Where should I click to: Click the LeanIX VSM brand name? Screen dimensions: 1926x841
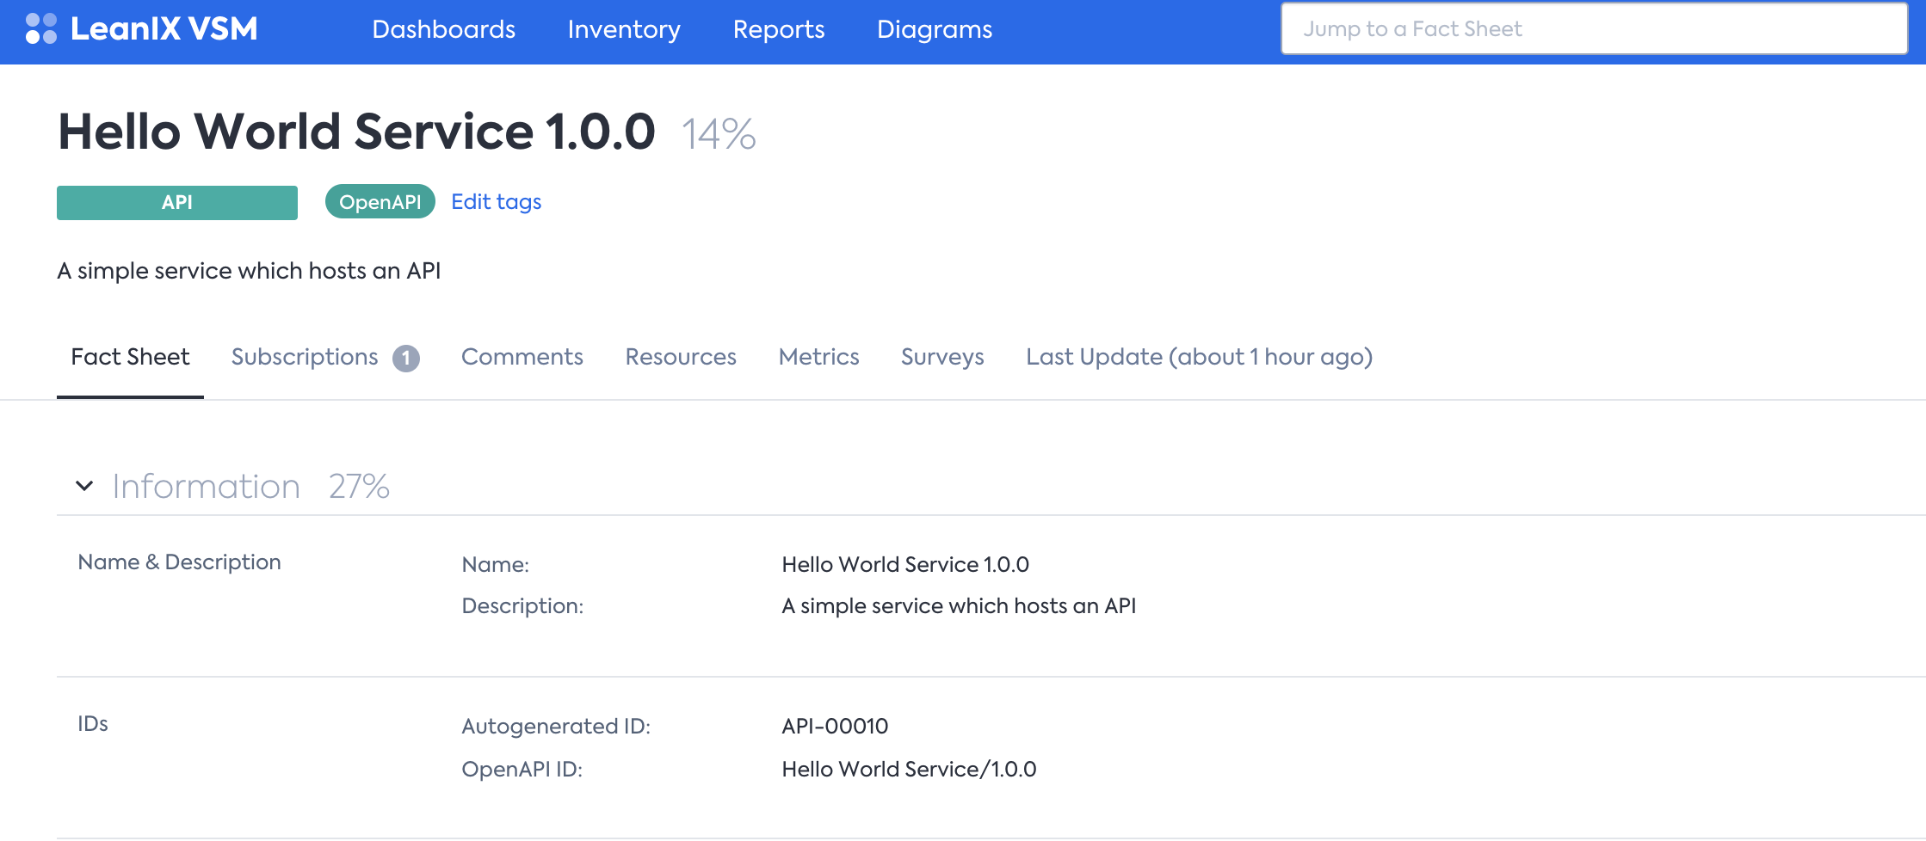[164, 28]
